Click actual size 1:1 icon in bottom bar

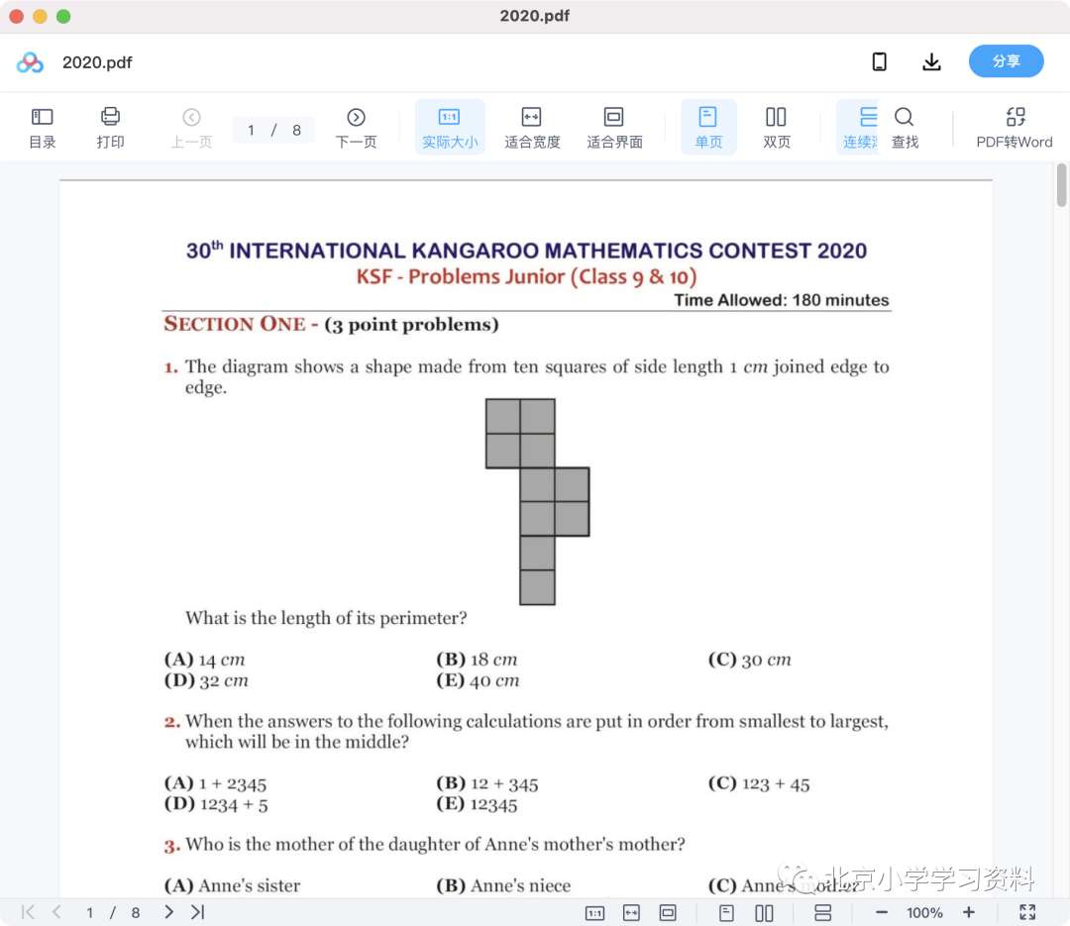[x=595, y=913]
